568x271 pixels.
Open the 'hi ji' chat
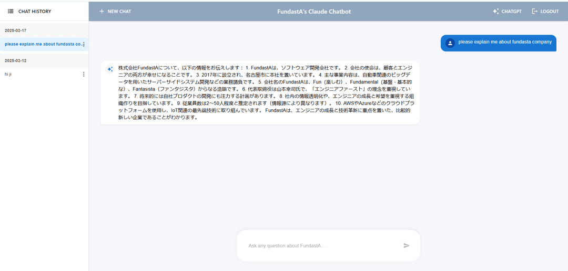[44, 74]
